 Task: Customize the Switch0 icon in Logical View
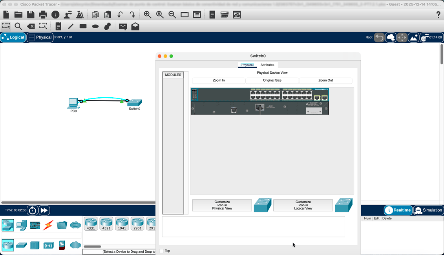pyautogui.click(x=303, y=205)
